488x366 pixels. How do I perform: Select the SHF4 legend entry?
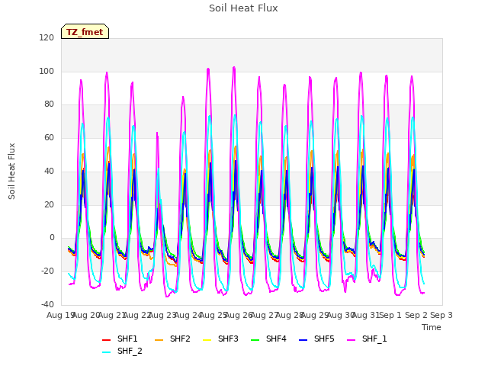[x=268, y=339]
